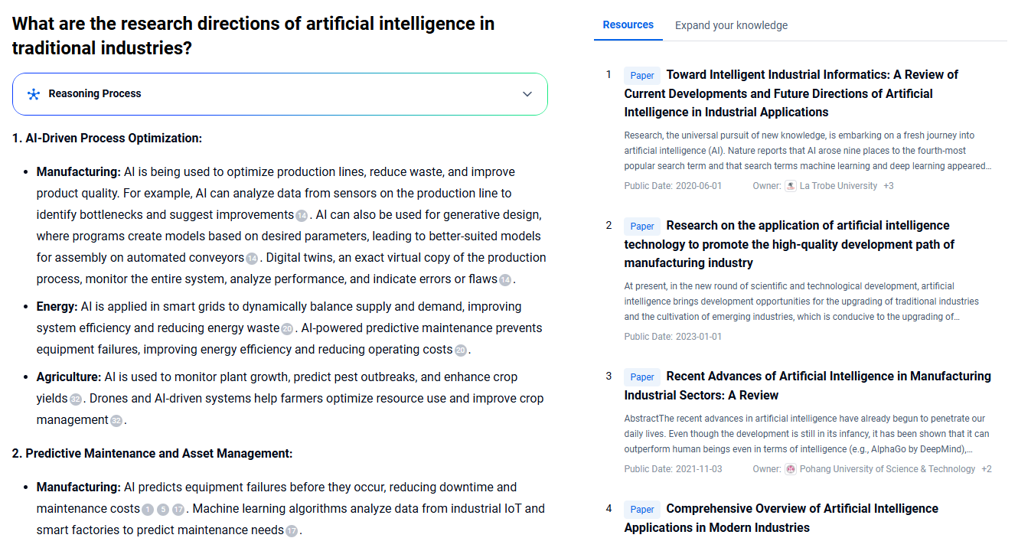
Task: Open citation 17 after 'predict maintenance needs'
Action: pos(292,531)
